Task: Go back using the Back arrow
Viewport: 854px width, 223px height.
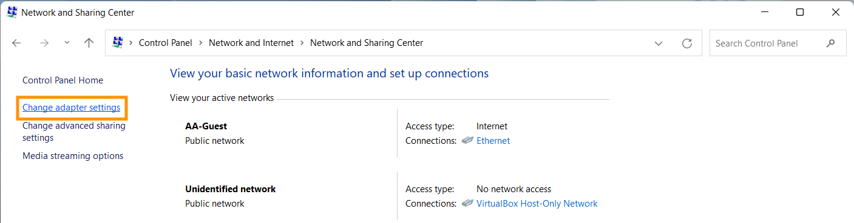Action: (x=16, y=43)
